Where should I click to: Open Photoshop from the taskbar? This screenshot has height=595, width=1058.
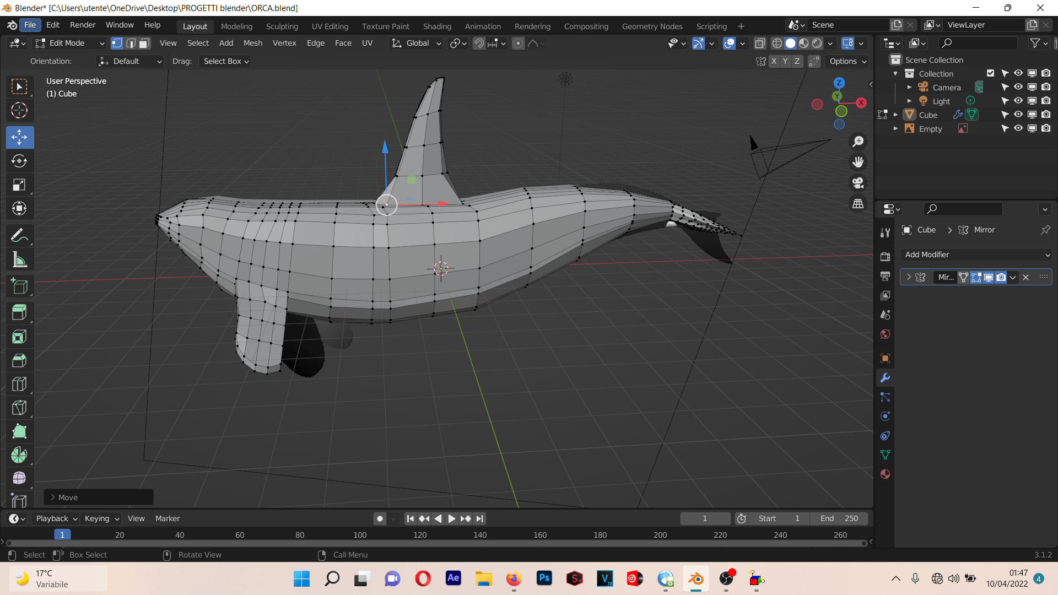point(544,578)
